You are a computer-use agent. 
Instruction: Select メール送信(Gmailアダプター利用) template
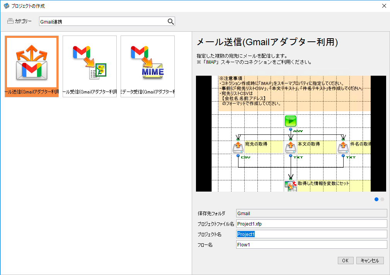(x=32, y=66)
